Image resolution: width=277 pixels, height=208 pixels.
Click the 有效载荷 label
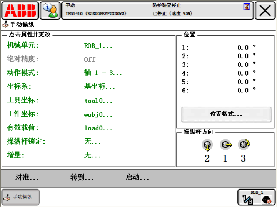(x=23, y=127)
